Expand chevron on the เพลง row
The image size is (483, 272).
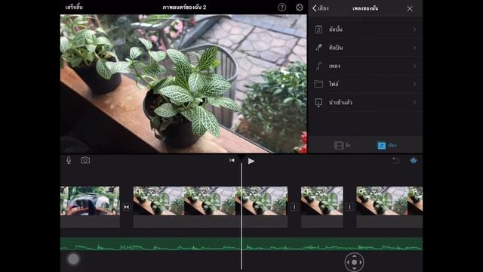[414, 66]
